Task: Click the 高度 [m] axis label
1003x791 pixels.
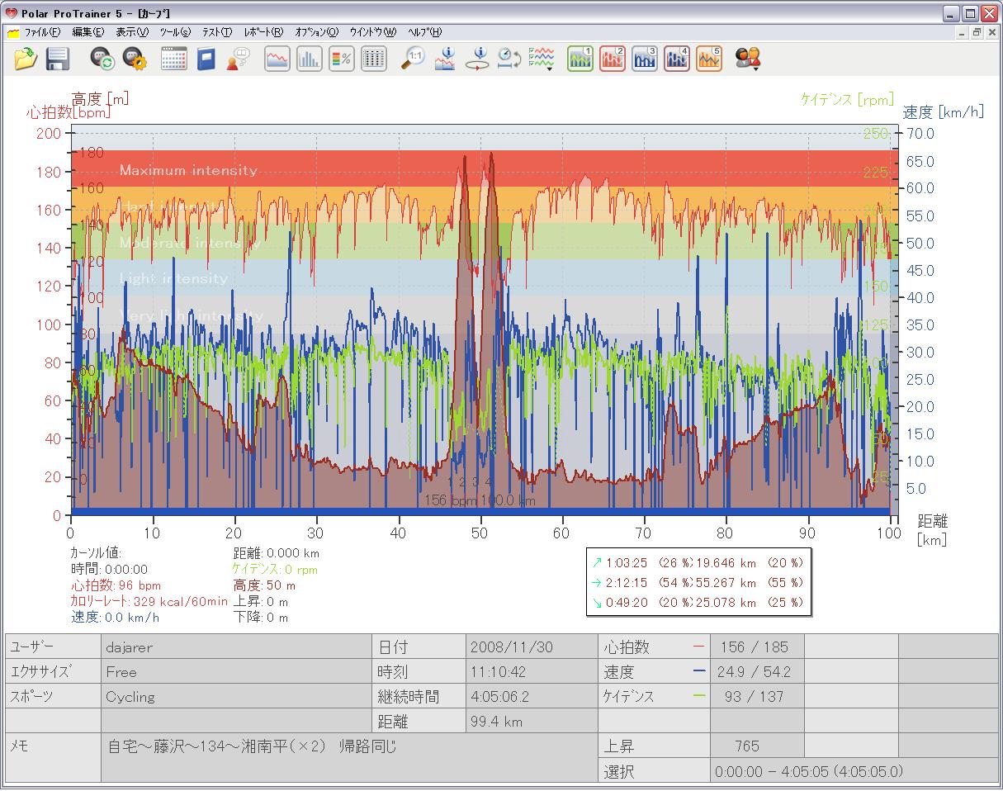Action: tap(100, 98)
